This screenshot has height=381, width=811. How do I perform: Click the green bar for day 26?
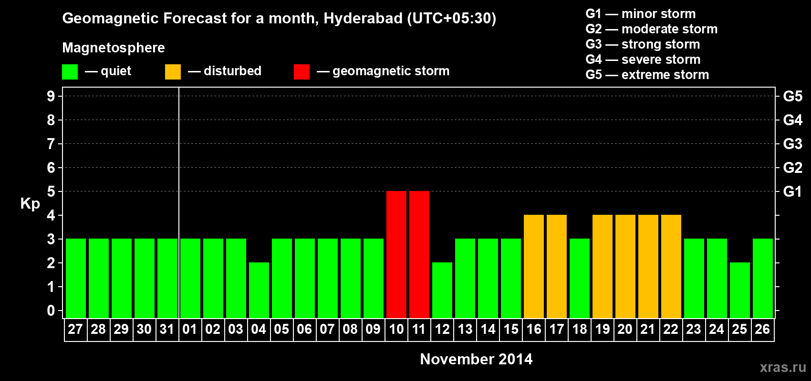tap(763, 278)
